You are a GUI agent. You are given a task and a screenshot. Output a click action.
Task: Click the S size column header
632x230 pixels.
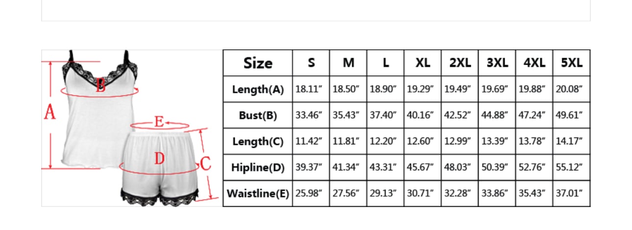point(311,63)
